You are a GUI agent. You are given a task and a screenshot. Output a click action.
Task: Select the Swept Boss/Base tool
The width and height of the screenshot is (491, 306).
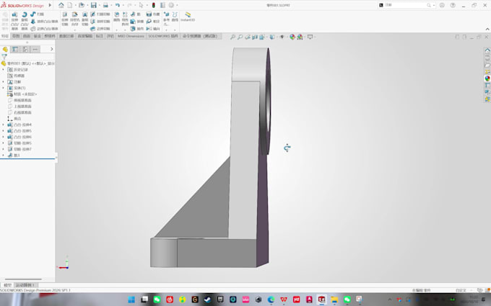38,14
